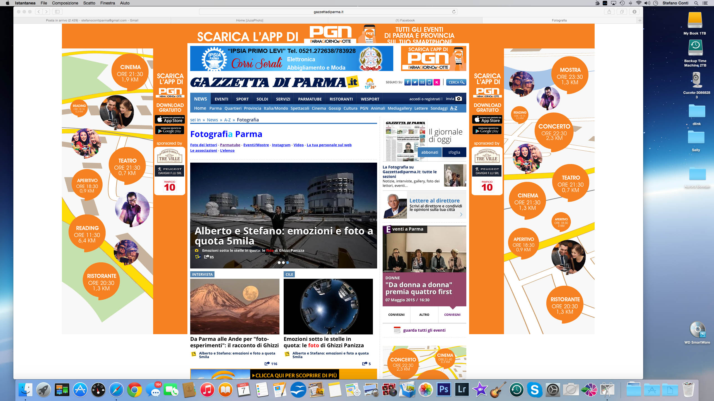This screenshot has height=401, width=714.
Task: Open the Scatto menu
Action: tap(89, 3)
